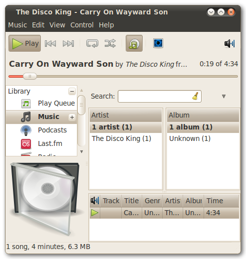
Task: Select '1 album (1)' row
Action: [x=203, y=127]
